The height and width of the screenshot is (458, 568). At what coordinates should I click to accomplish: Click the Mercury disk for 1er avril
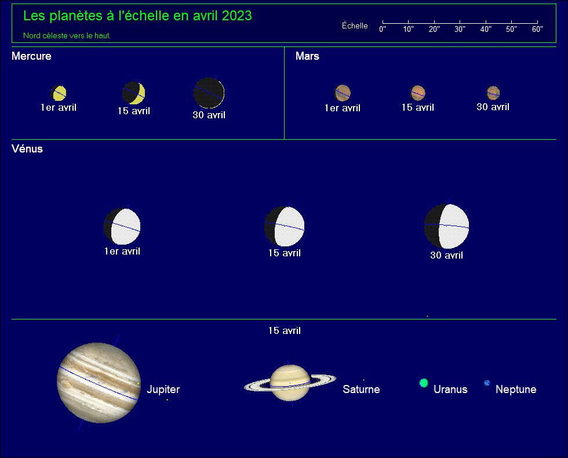pyautogui.click(x=59, y=93)
